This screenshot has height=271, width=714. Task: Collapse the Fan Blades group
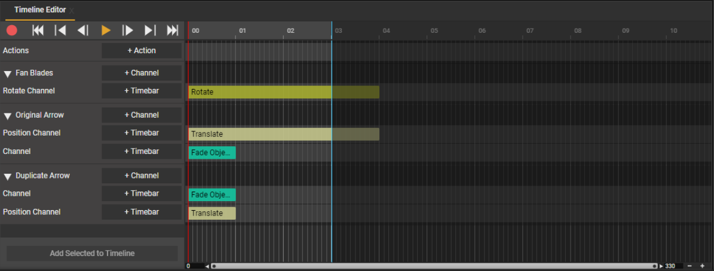8,73
